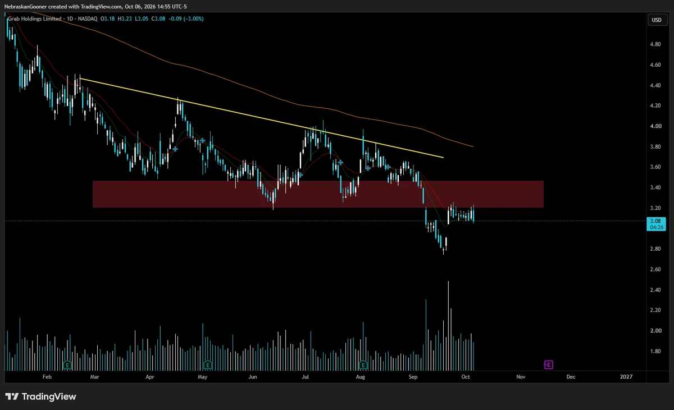This screenshot has width=674, height=410.
Task: Click the Oct label on time axis
Action: [x=465, y=377]
